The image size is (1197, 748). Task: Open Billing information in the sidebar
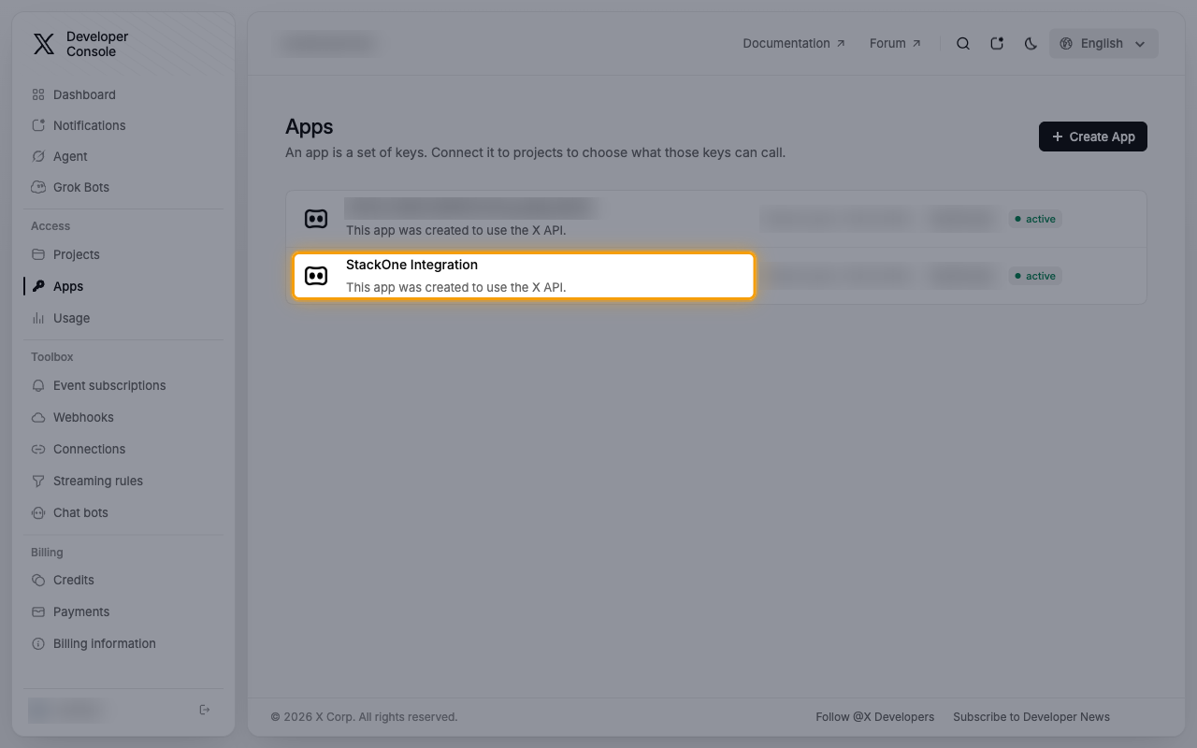104,643
